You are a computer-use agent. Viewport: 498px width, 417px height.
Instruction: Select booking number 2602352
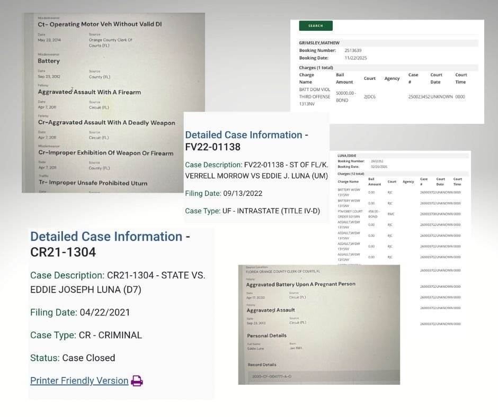(377, 161)
